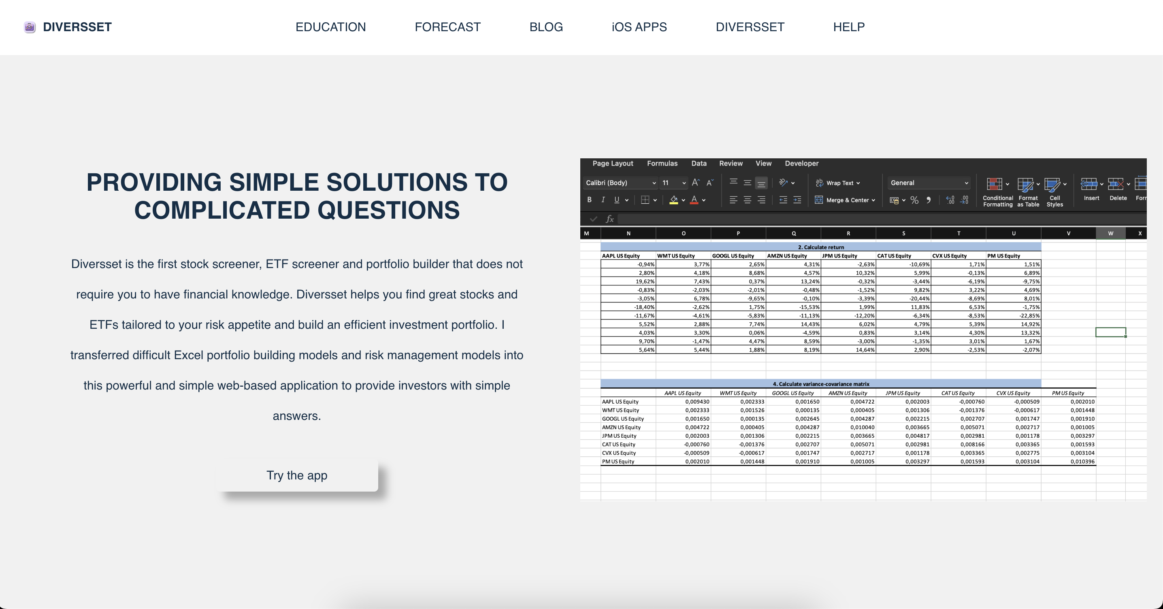Click the increase font size icon
The height and width of the screenshot is (609, 1163).
[x=696, y=182]
